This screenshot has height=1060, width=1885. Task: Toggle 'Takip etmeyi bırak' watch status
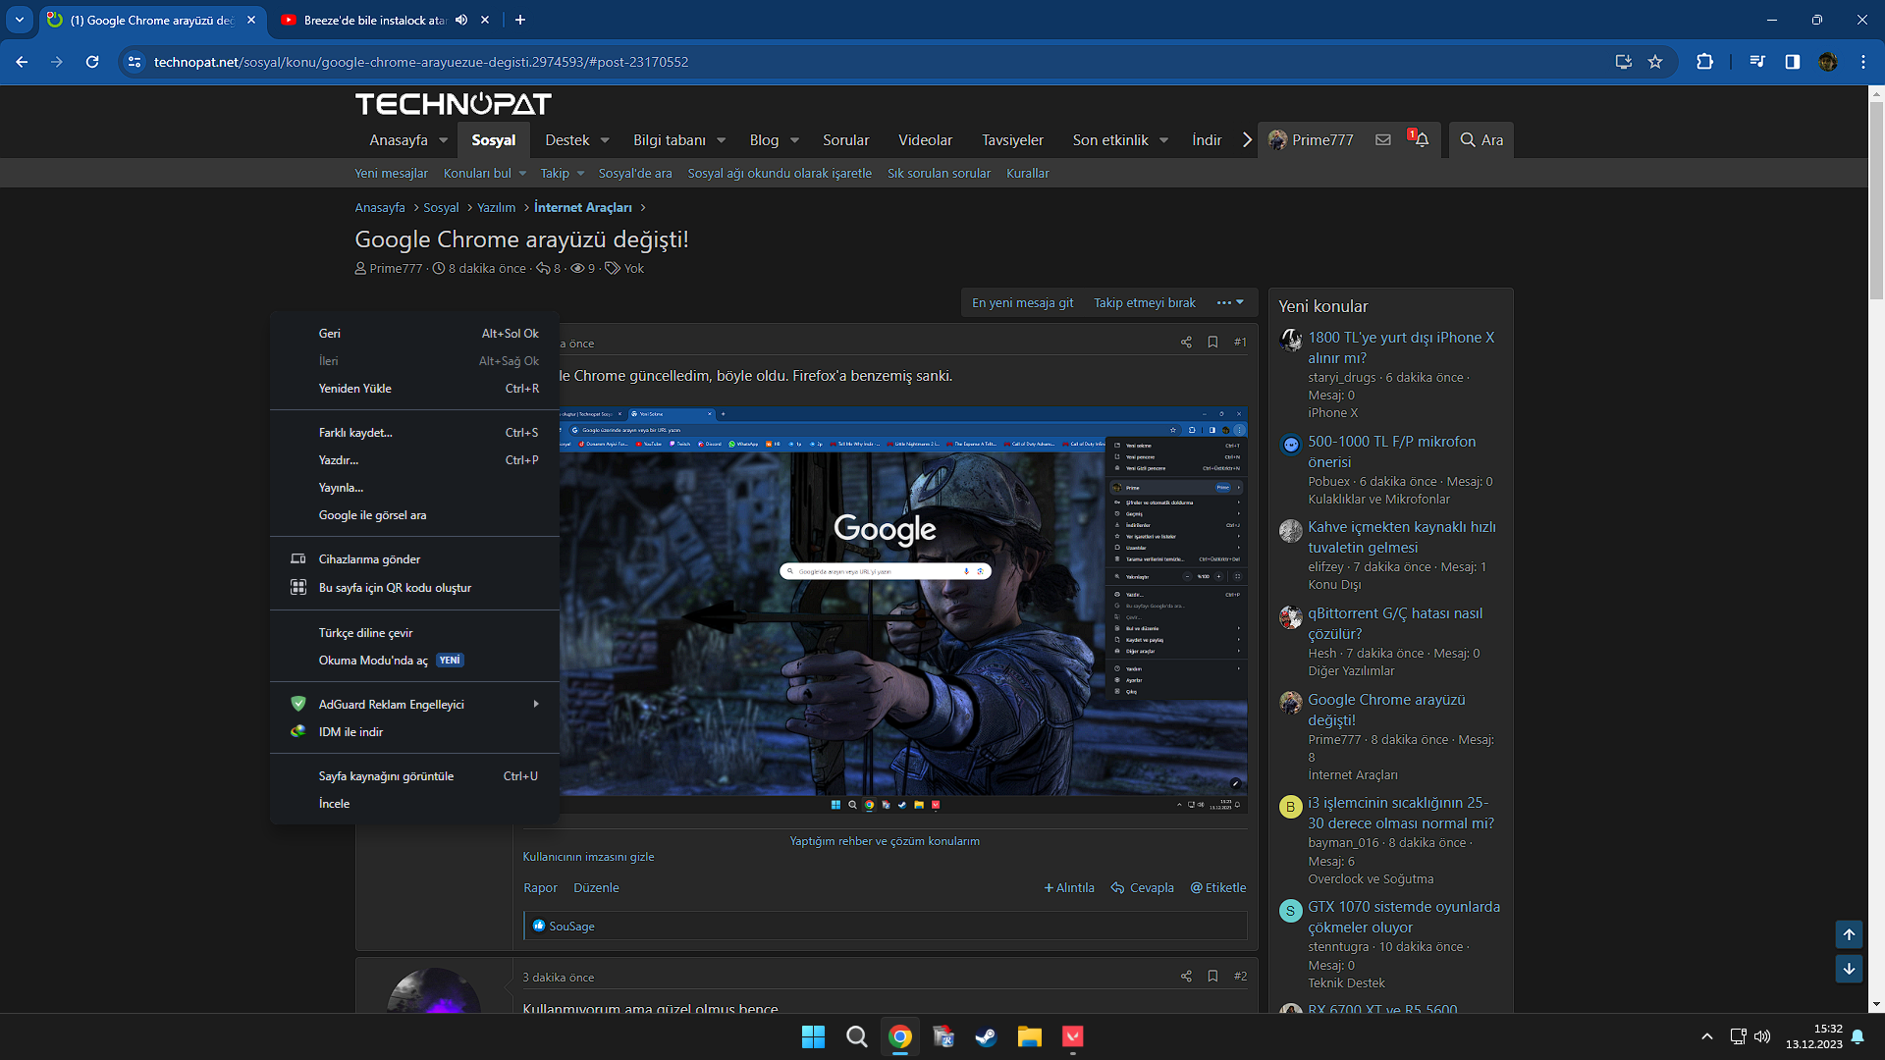coord(1145,303)
